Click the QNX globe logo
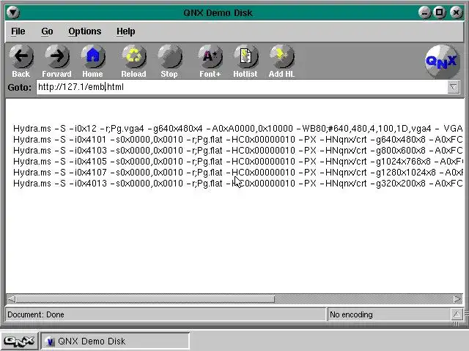 coord(442,61)
